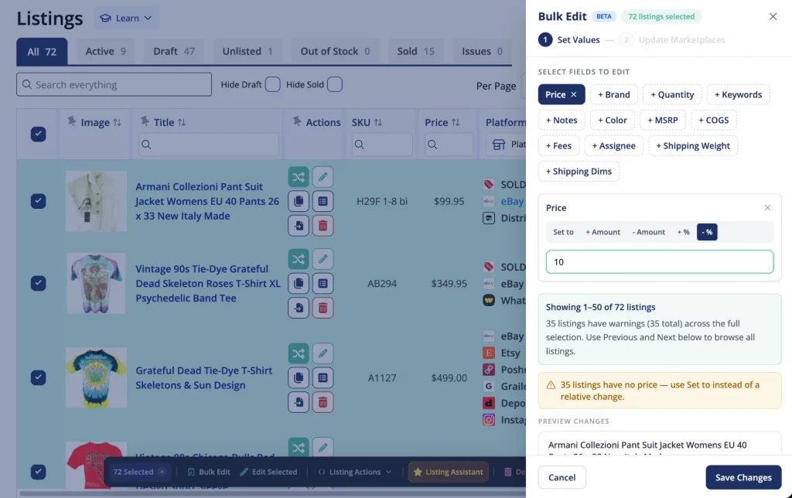Image resolution: width=792 pixels, height=498 pixels.
Task: Sort by SKU column arrows
Action: [x=377, y=122]
